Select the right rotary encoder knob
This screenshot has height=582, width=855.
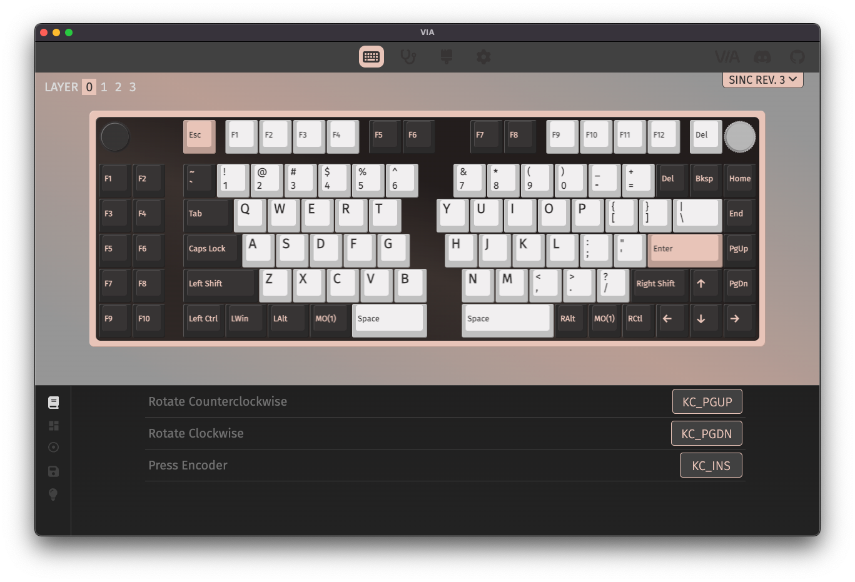(x=739, y=137)
